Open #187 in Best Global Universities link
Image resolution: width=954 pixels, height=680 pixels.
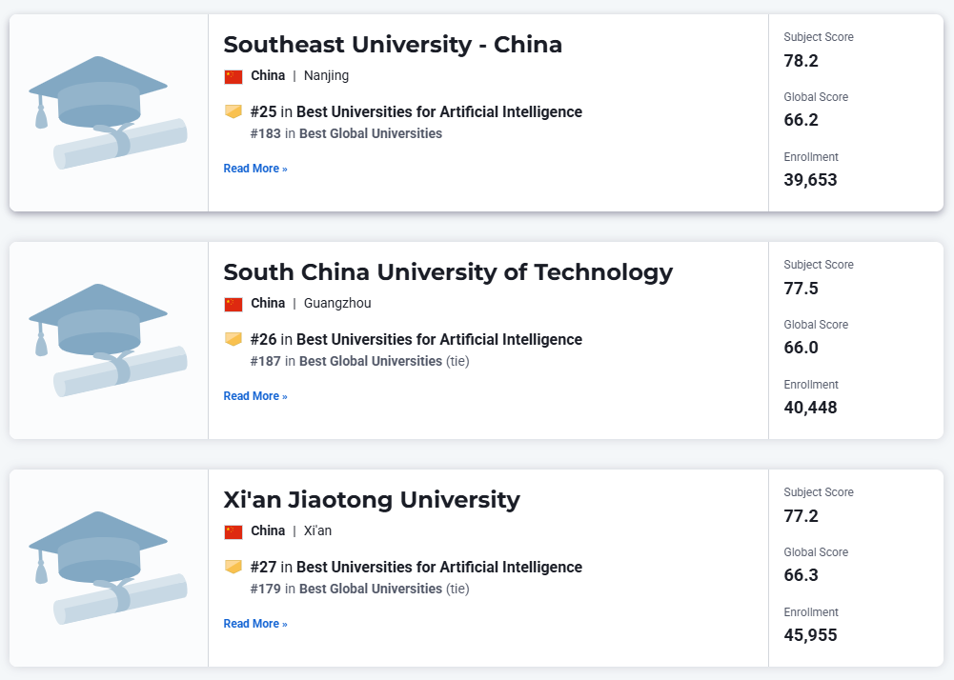click(346, 361)
